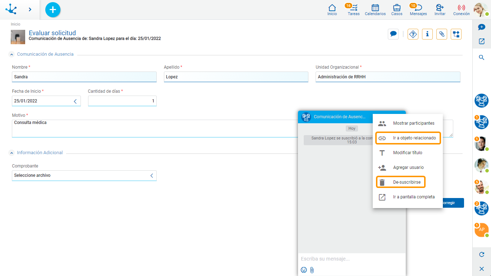The image size is (491, 276).
Task: Select Mostrar participantes from the menu
Action: pyautogui.click(x=413, y=123)
